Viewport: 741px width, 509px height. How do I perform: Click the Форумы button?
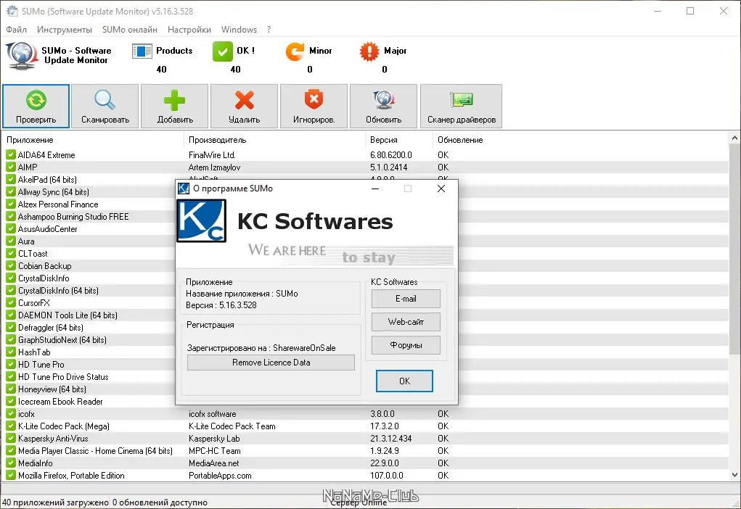pyautogui.click(x=406, y=345)
